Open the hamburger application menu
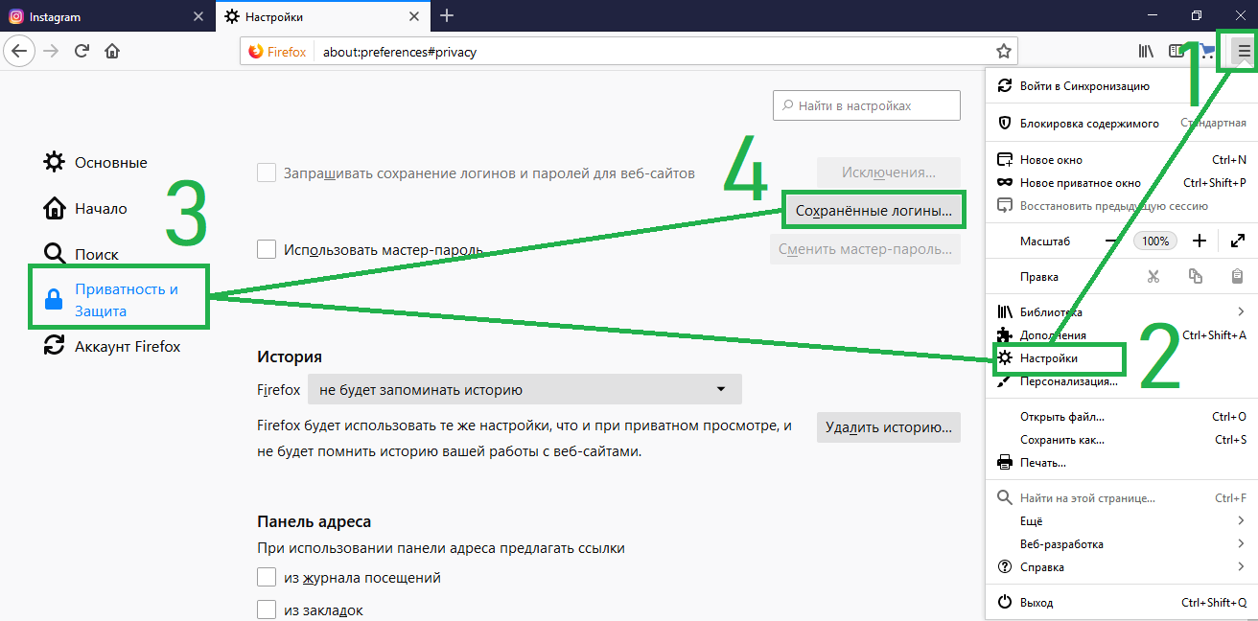This screenshot has height=621, width=1258. (1244, 52)
